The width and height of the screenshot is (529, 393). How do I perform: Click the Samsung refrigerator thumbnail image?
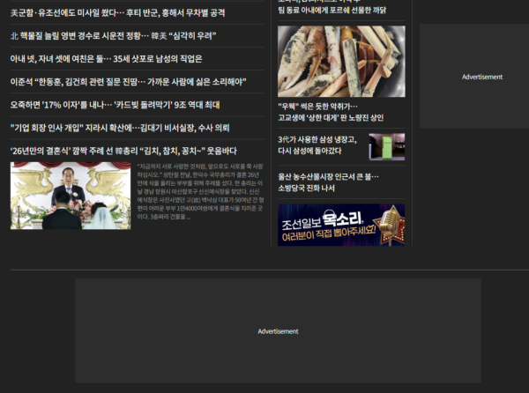coord(386,145)
